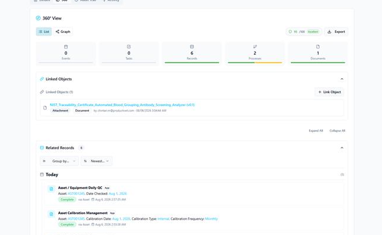This screenshot has height=235, width=382.
Task: Click the Related Records count badge 6
Action: [x=81, y=147]
